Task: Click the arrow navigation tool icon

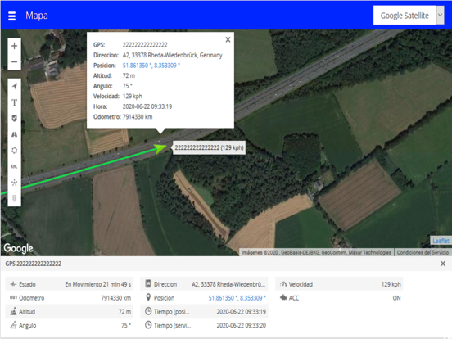Action: pos(15,86)
